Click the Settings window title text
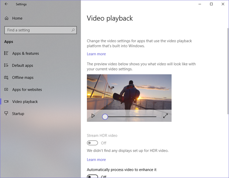 21,4
